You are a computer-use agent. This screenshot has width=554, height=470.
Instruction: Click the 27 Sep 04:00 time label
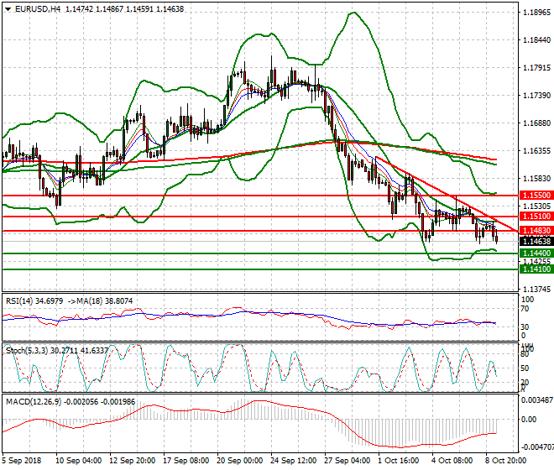click(347, 461)
